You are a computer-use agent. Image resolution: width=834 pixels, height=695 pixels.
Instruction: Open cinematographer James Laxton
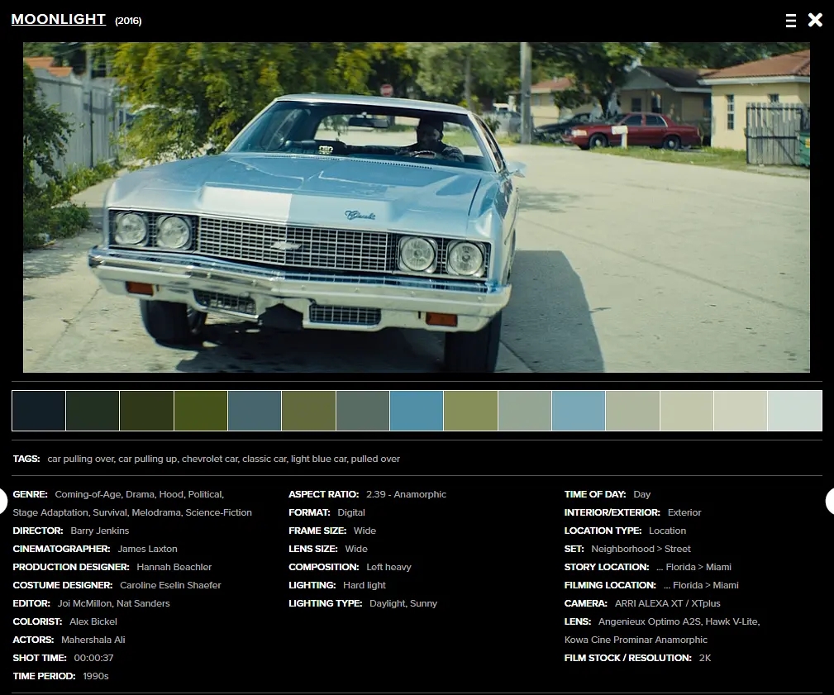pyautogui.click(x=148, y=549)
